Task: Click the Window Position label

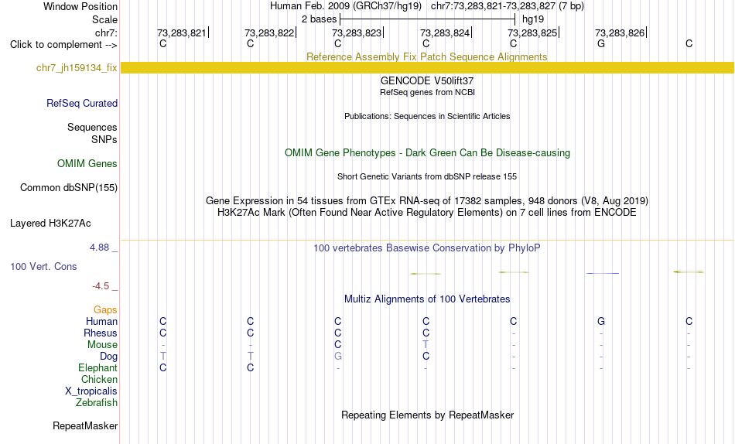Action: (x=80, y=6)
